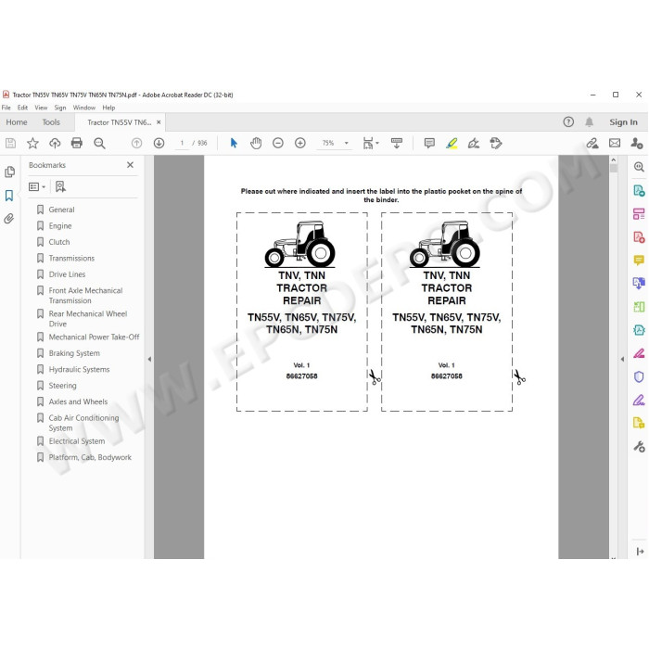
Task: Open the 75% zoom level dropdown
Action: tap(347, 143)
